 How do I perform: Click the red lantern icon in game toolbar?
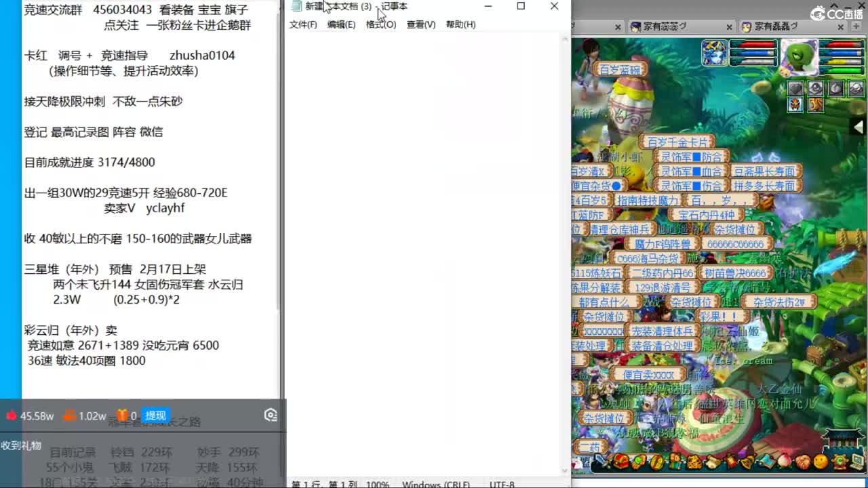pos(731,462)
